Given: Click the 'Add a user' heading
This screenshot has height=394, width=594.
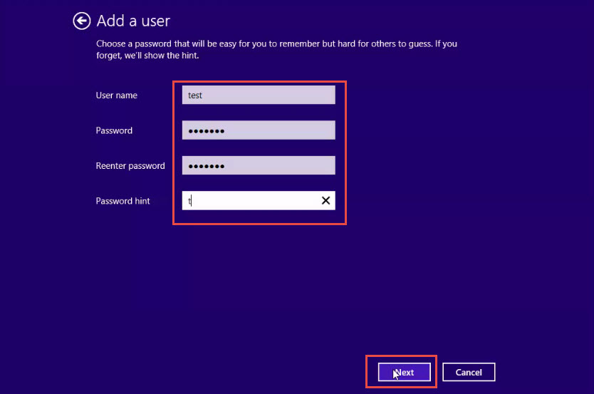Looking at the screenshot, I should click(133, 21).
